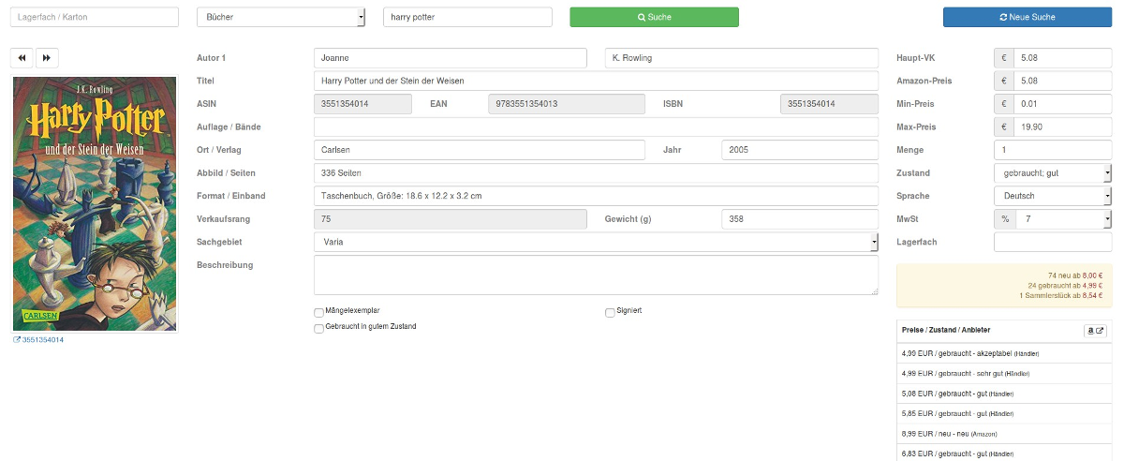Click the author surname field K. Rowling
1124x461 pixels.
(742, 58)
